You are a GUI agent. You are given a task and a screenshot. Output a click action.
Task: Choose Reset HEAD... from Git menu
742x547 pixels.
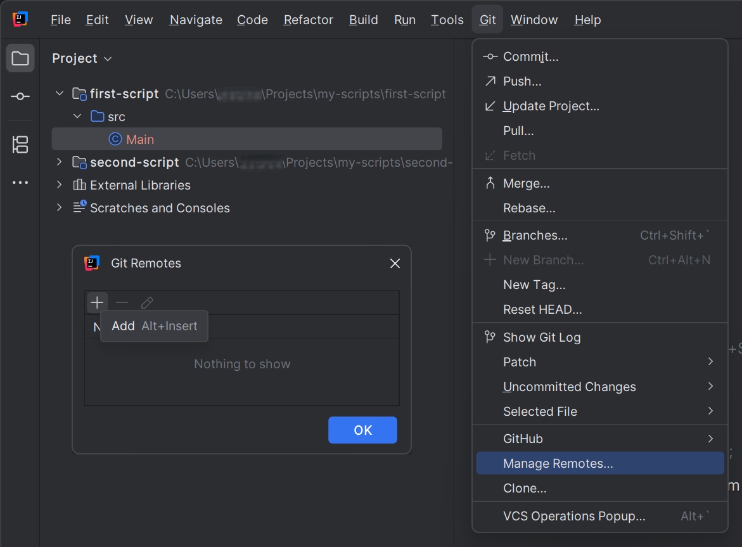[x=600, y=309]
